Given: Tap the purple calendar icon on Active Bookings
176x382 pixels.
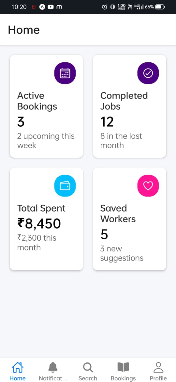Looking at the screenshot, I should pos(65,73).
